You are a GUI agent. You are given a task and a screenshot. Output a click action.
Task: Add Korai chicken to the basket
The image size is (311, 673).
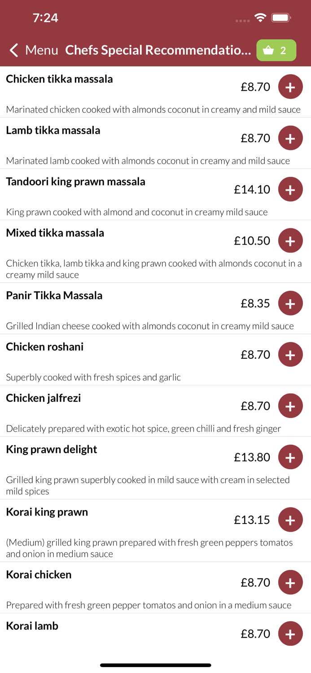[290, 582]
